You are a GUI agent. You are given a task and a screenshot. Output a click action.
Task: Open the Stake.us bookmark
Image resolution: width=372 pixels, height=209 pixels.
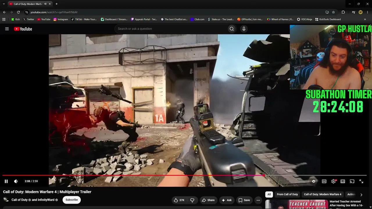pos(221,19)
